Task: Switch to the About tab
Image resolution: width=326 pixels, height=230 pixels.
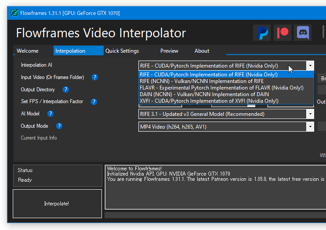Action: click(x=202, y=51)
